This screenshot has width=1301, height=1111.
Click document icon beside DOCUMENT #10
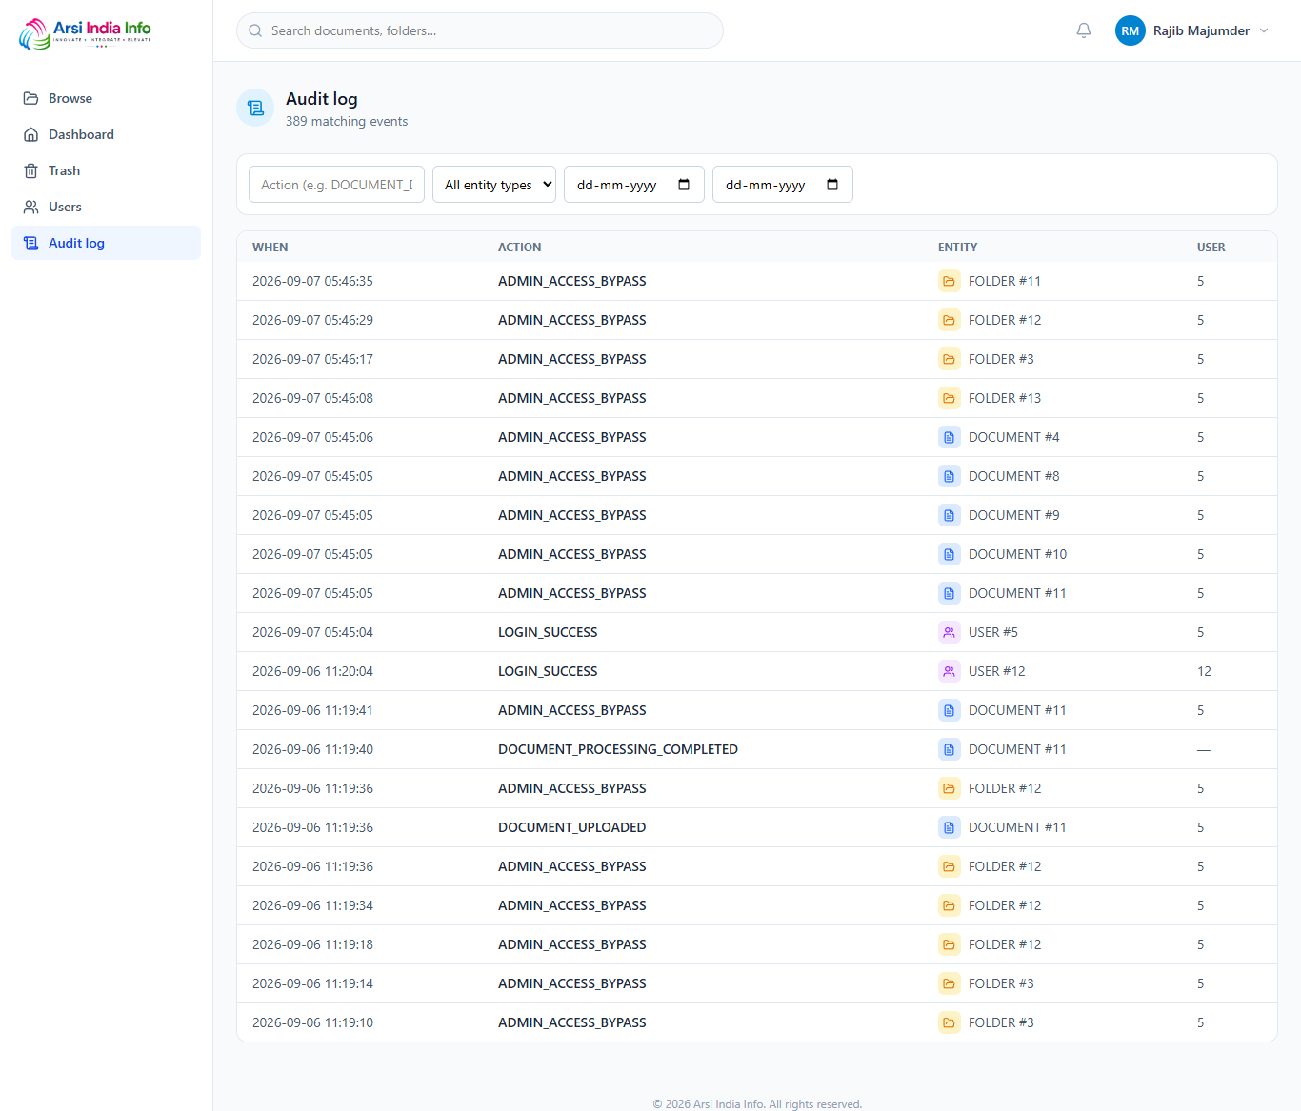(x=949, y=554)
